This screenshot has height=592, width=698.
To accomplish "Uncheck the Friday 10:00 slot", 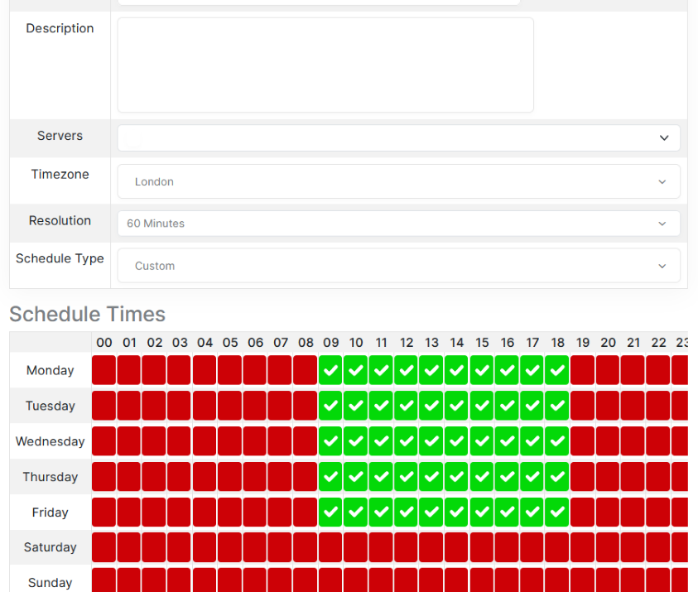I will pos(356,513).
